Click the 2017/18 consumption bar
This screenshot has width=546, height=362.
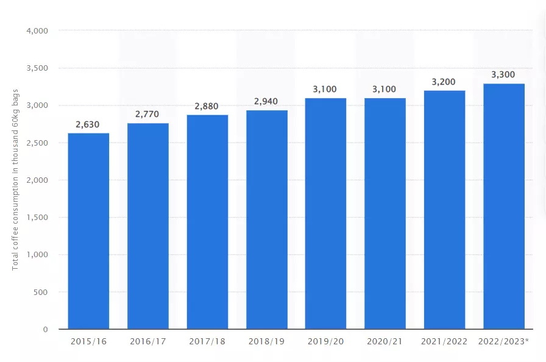208,222
